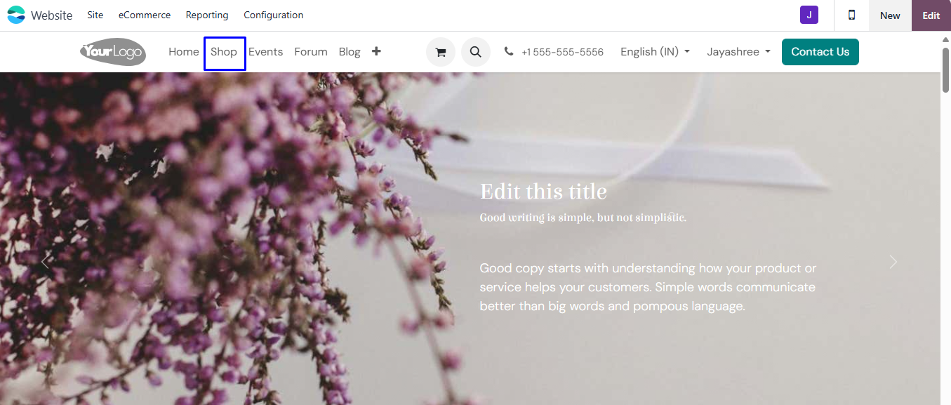Open the Reporting menu
The height and width of the screenshot is (405, 951).
pos(207,15)
